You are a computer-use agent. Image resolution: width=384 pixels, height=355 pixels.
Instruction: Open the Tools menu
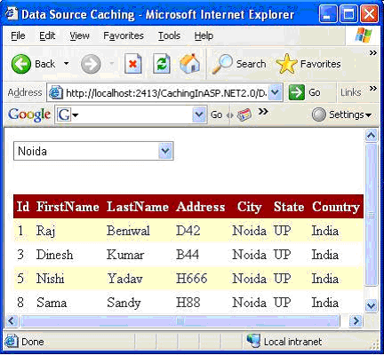point(169,35)
